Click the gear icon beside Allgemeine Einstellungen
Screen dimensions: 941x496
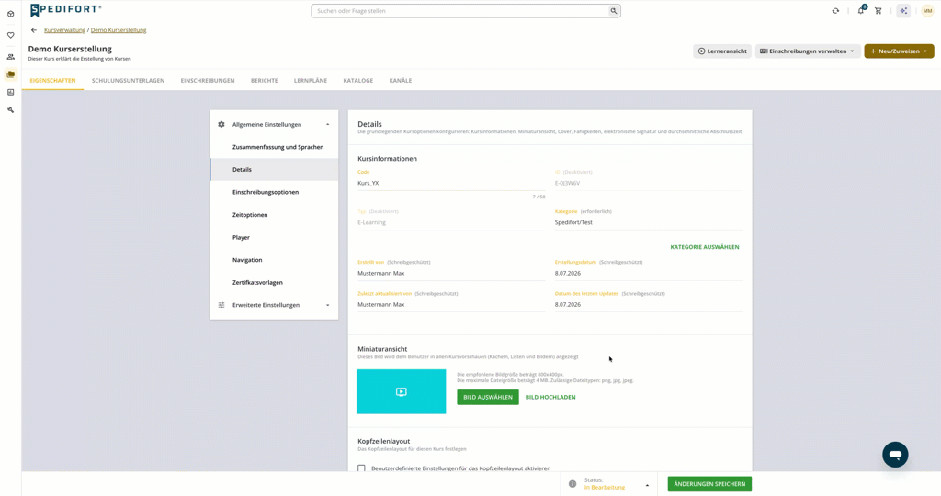click(x=221, y=124)
